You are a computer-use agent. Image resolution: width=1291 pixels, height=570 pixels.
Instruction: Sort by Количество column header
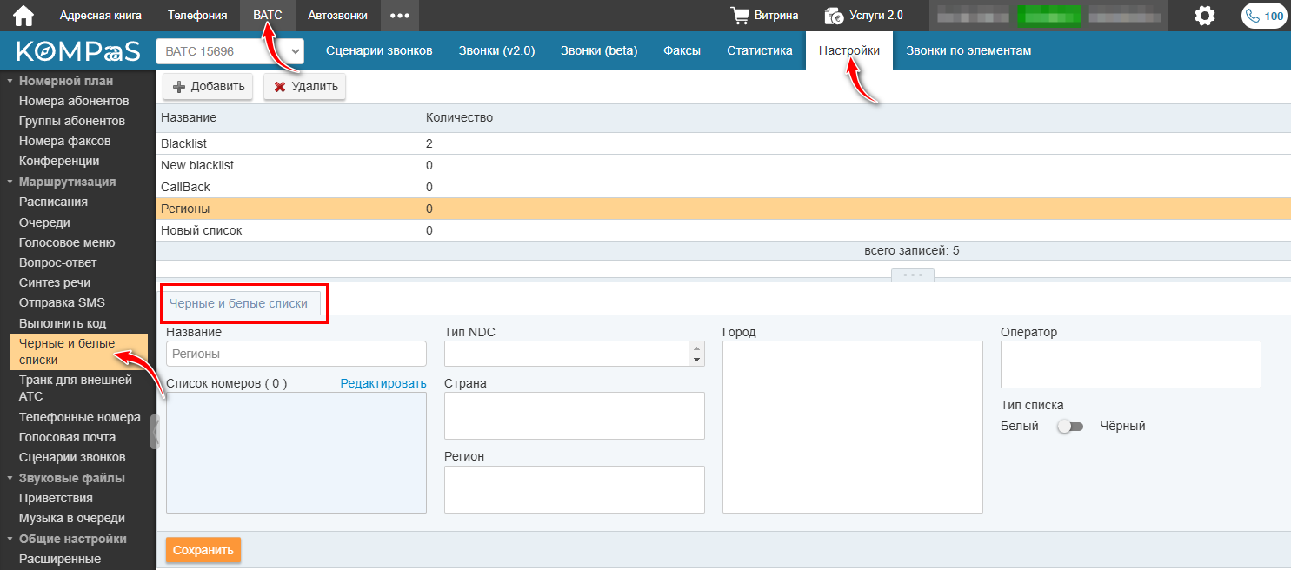[459, 117]
